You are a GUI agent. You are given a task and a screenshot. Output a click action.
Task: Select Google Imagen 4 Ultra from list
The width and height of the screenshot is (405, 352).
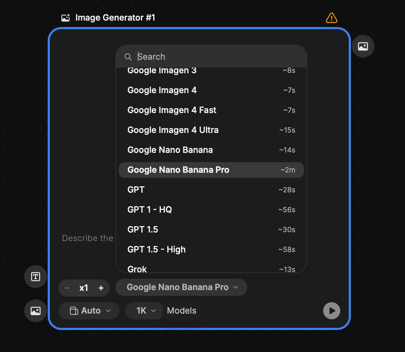211,130
